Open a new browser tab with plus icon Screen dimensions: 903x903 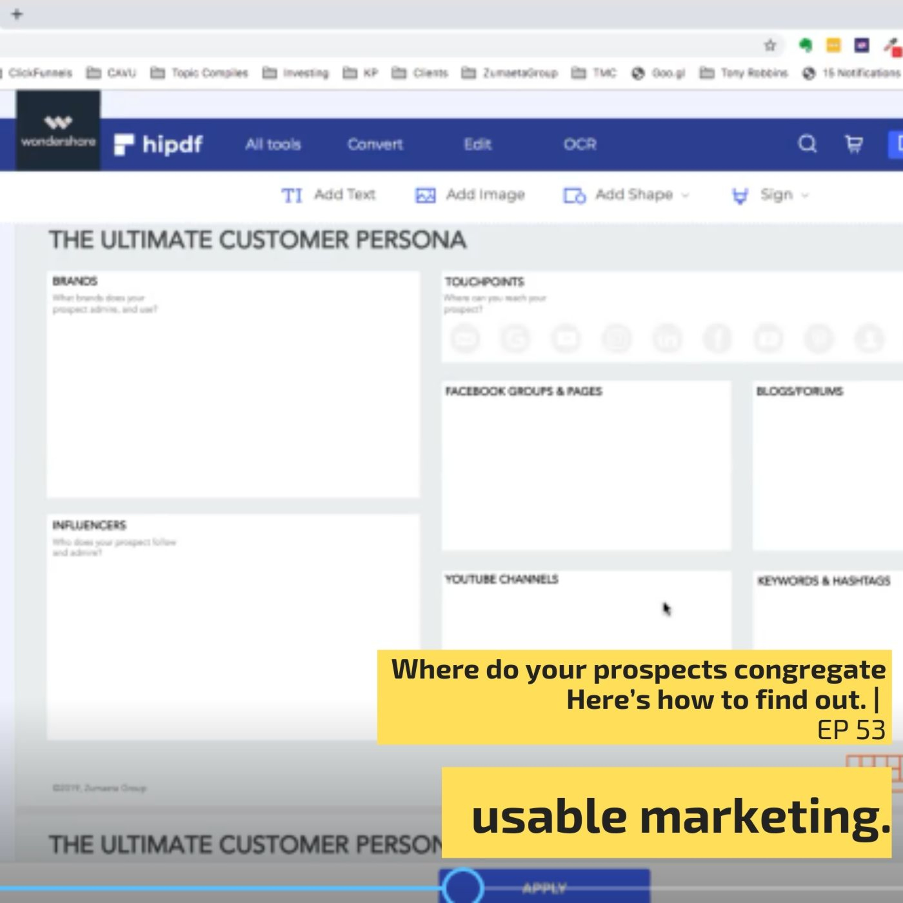click(x=17, y=14)
